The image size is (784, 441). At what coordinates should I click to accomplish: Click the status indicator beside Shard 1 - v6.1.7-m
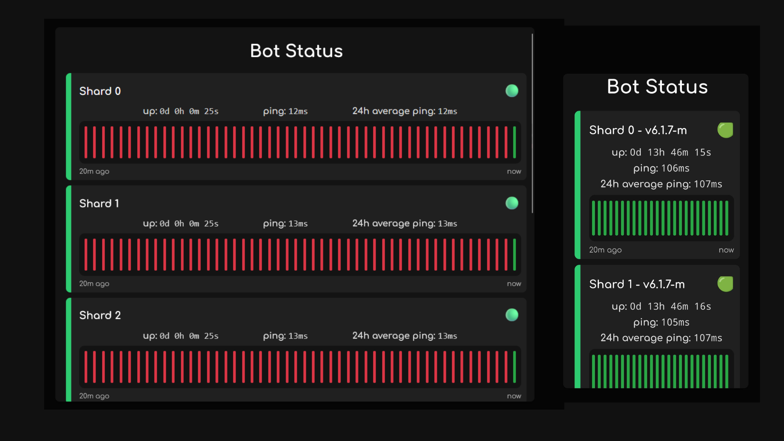point(725,284)
